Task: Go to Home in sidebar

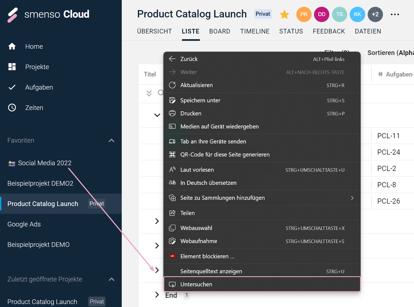Action: click(34, 47)
